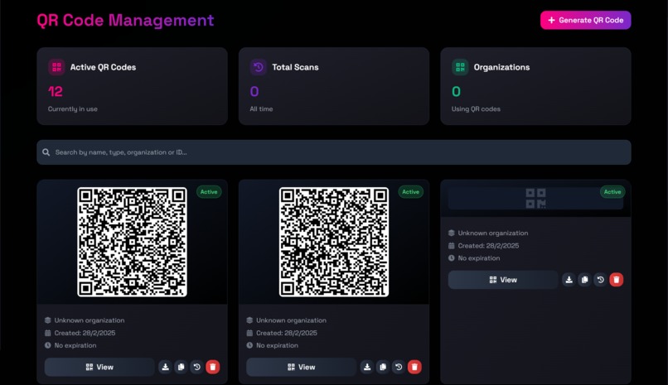Image resolution: width=668 pixels, height=385 pixels.
Task: Click the green Organizations grid icon
Action: point(460,67)
